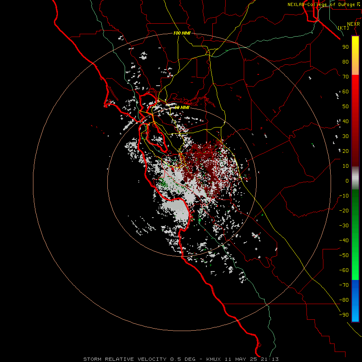Image resolution: width=362 pixels, height=362 pixels.
Task: Click the -40 knot scale label
Action: (x=344, y=241)
